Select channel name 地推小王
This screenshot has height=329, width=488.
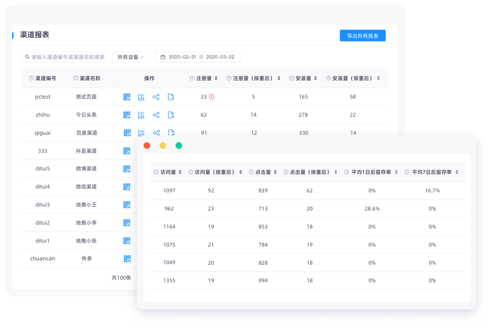[x=86, y=205]
